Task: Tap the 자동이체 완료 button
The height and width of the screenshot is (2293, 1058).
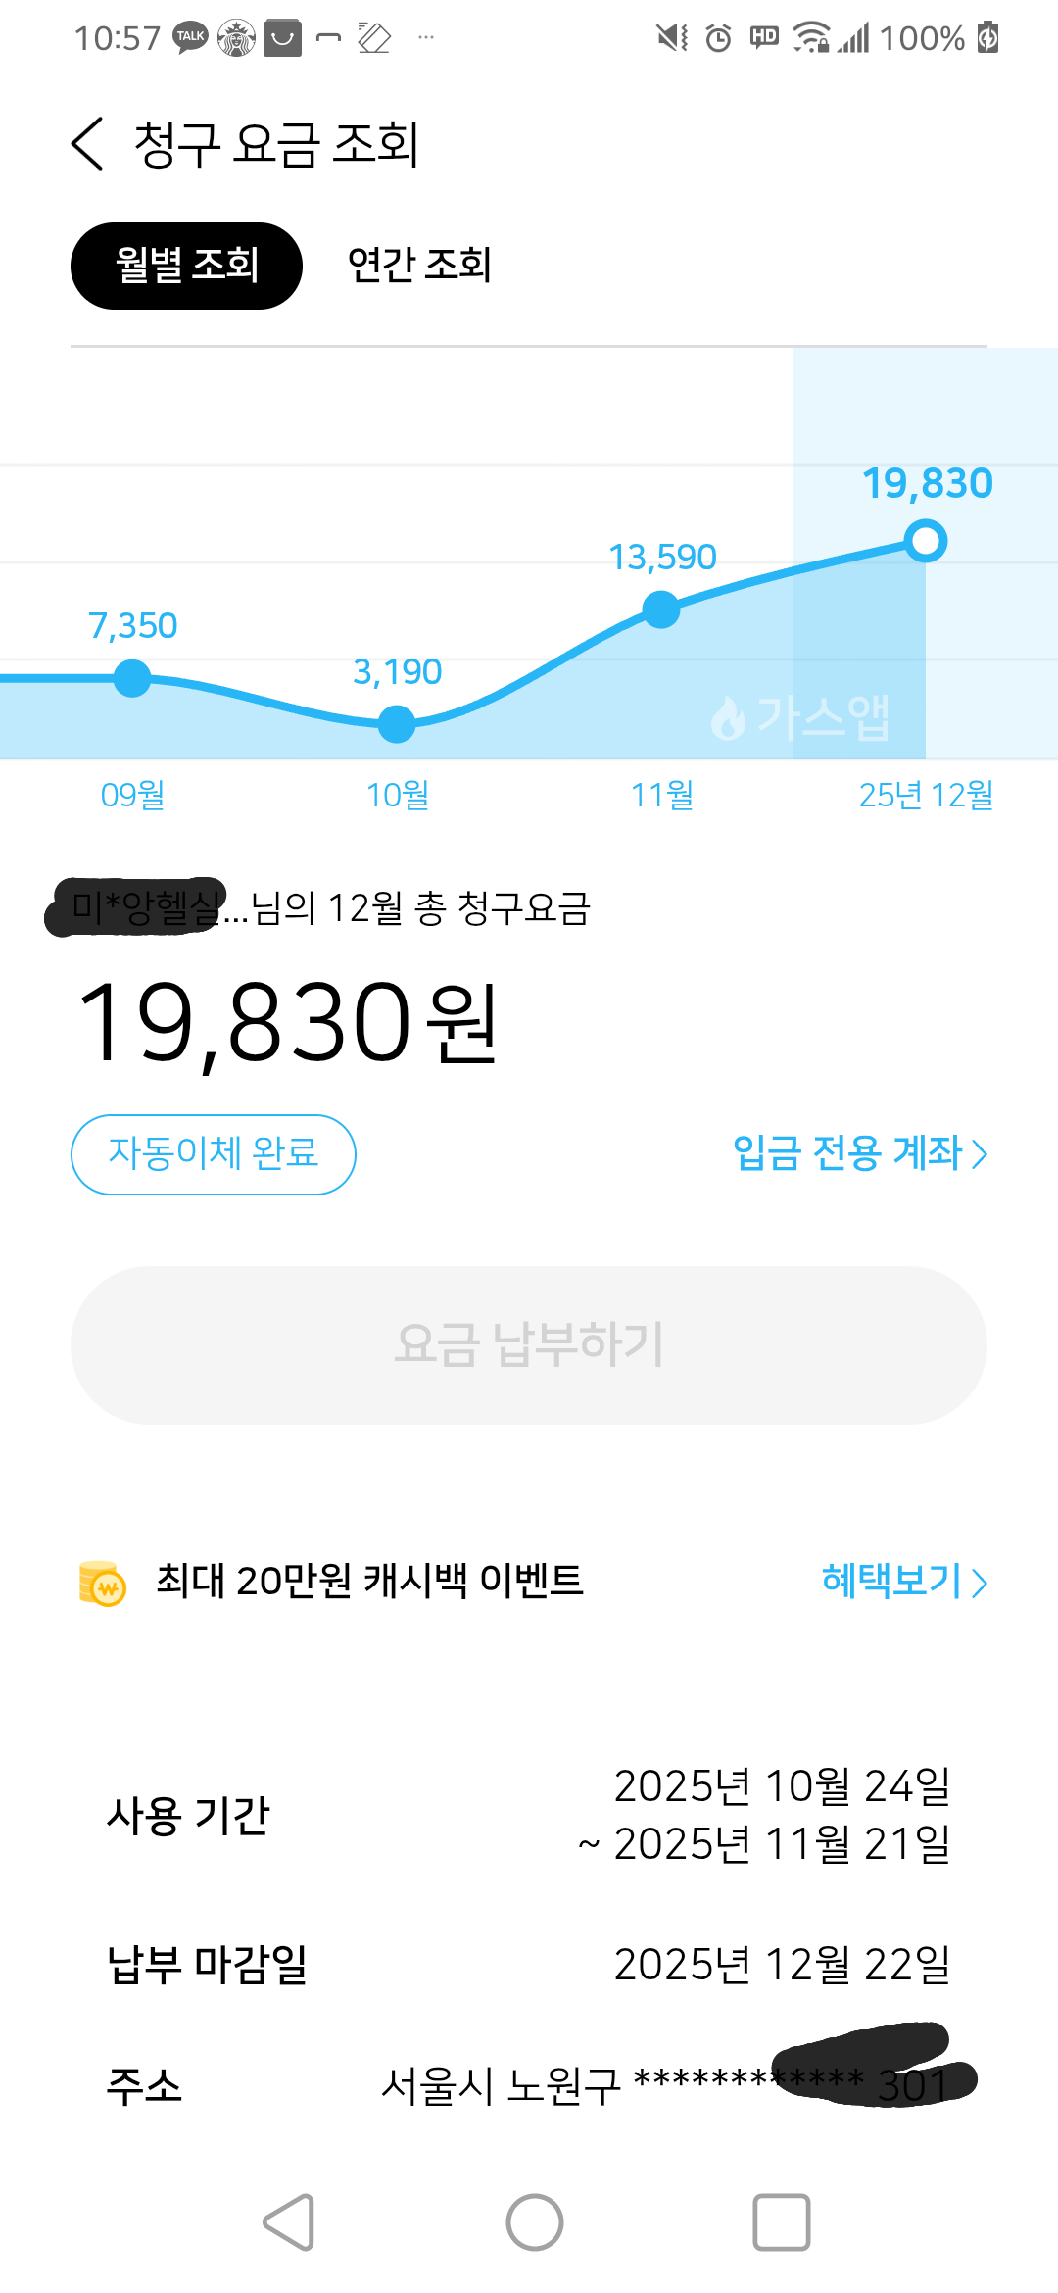Action: [214, 1154]
